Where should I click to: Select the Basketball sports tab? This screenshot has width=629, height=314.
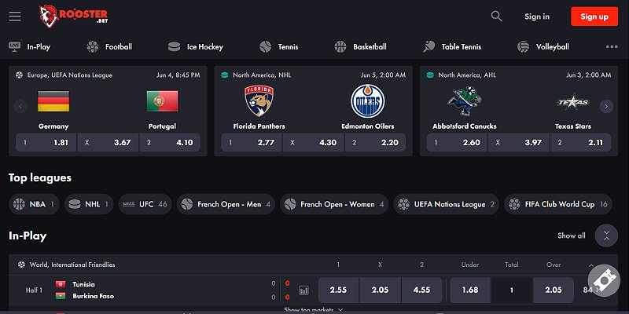(x=360, y=47)
